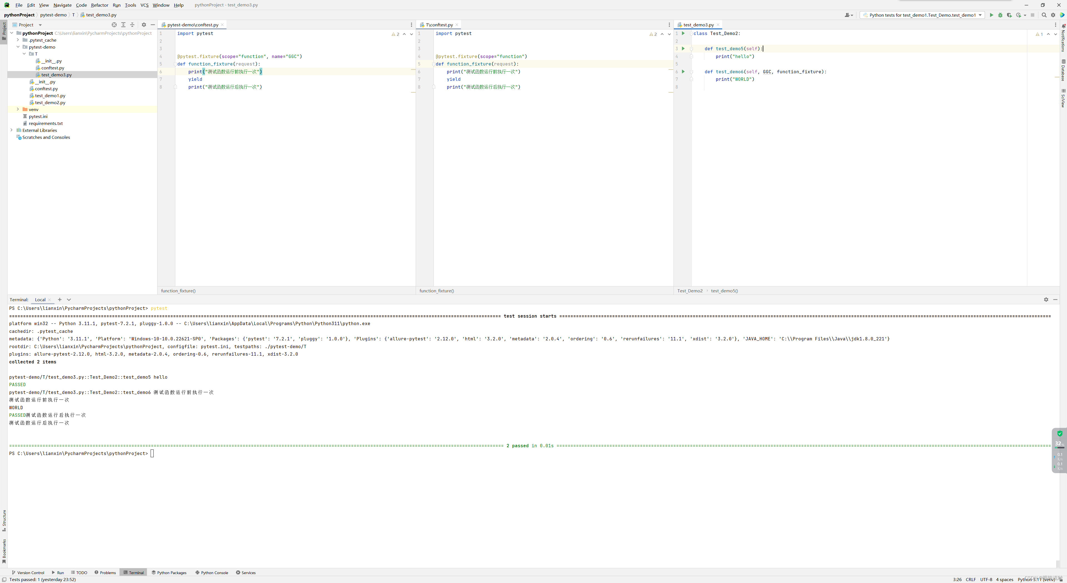Image resolution: width=1067 pixels, height=583 pixels.
Task: Open Structure side tool window
Action: [x=4, y=521]
